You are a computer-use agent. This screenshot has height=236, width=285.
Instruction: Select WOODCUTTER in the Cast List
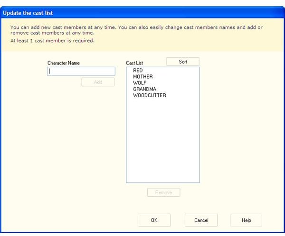coord(150,95)
